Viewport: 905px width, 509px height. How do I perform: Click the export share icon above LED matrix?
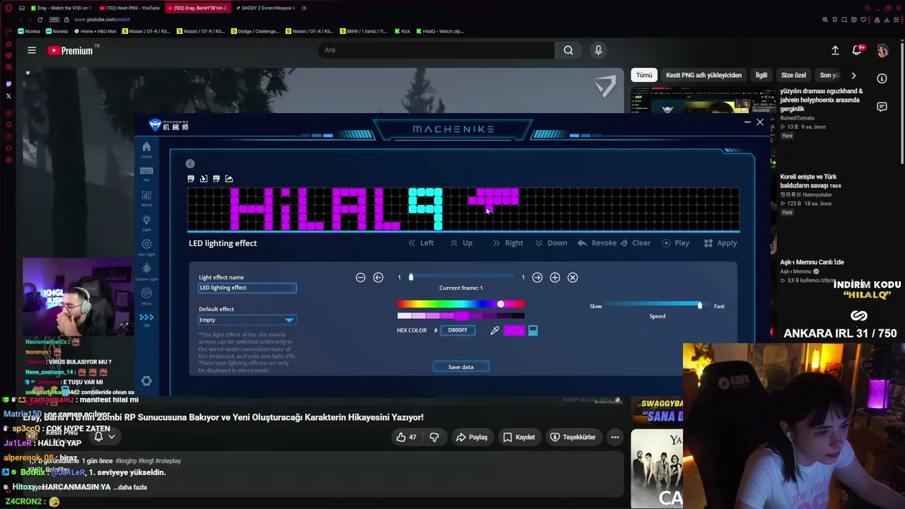coord(229,179)
